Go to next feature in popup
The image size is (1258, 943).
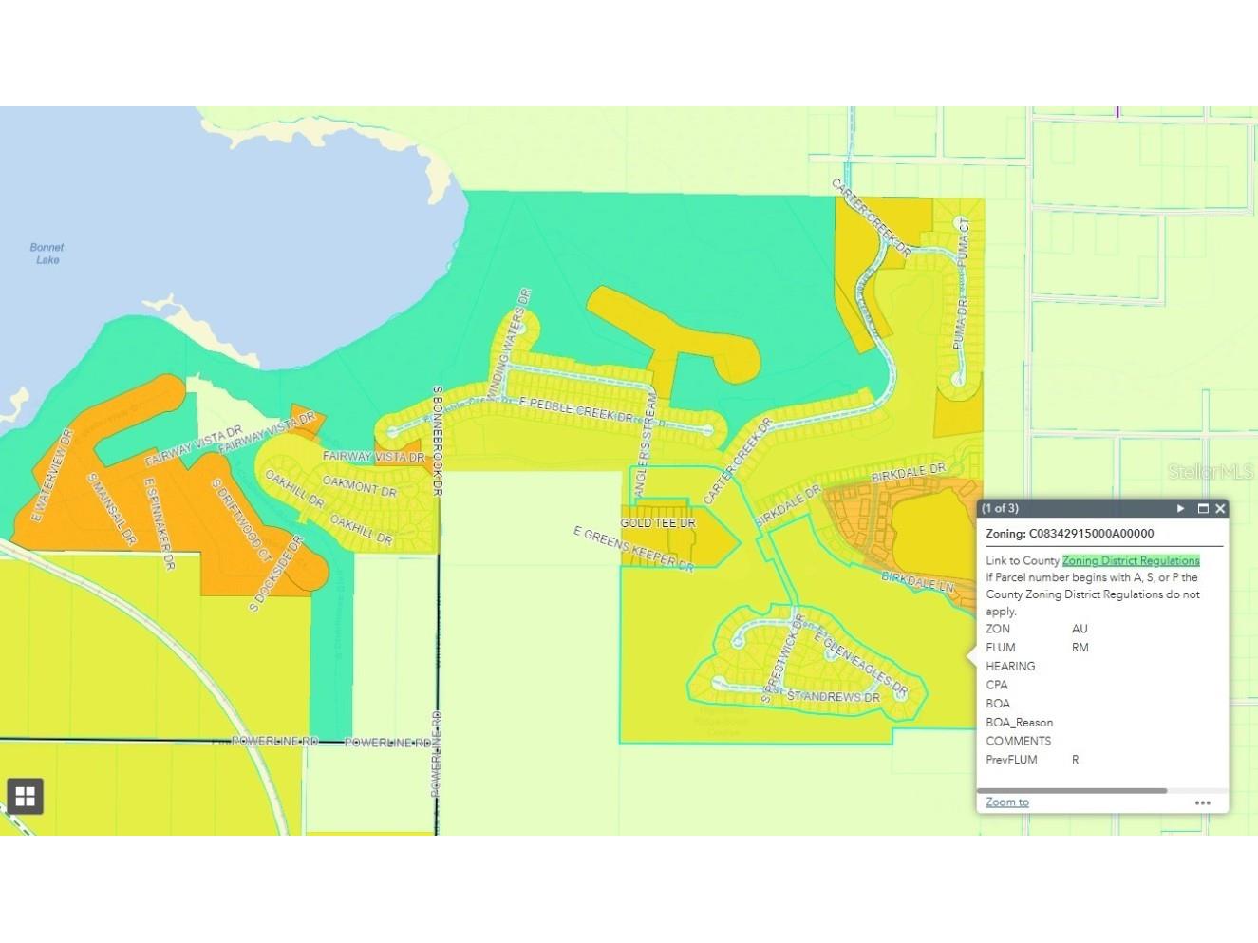[1180, 509]
